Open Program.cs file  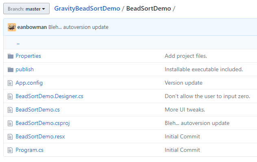[30, 150]
